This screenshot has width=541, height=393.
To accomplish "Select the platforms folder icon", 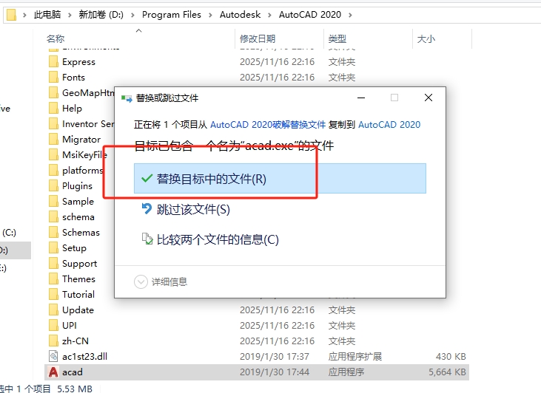I will tap(53, 171).
